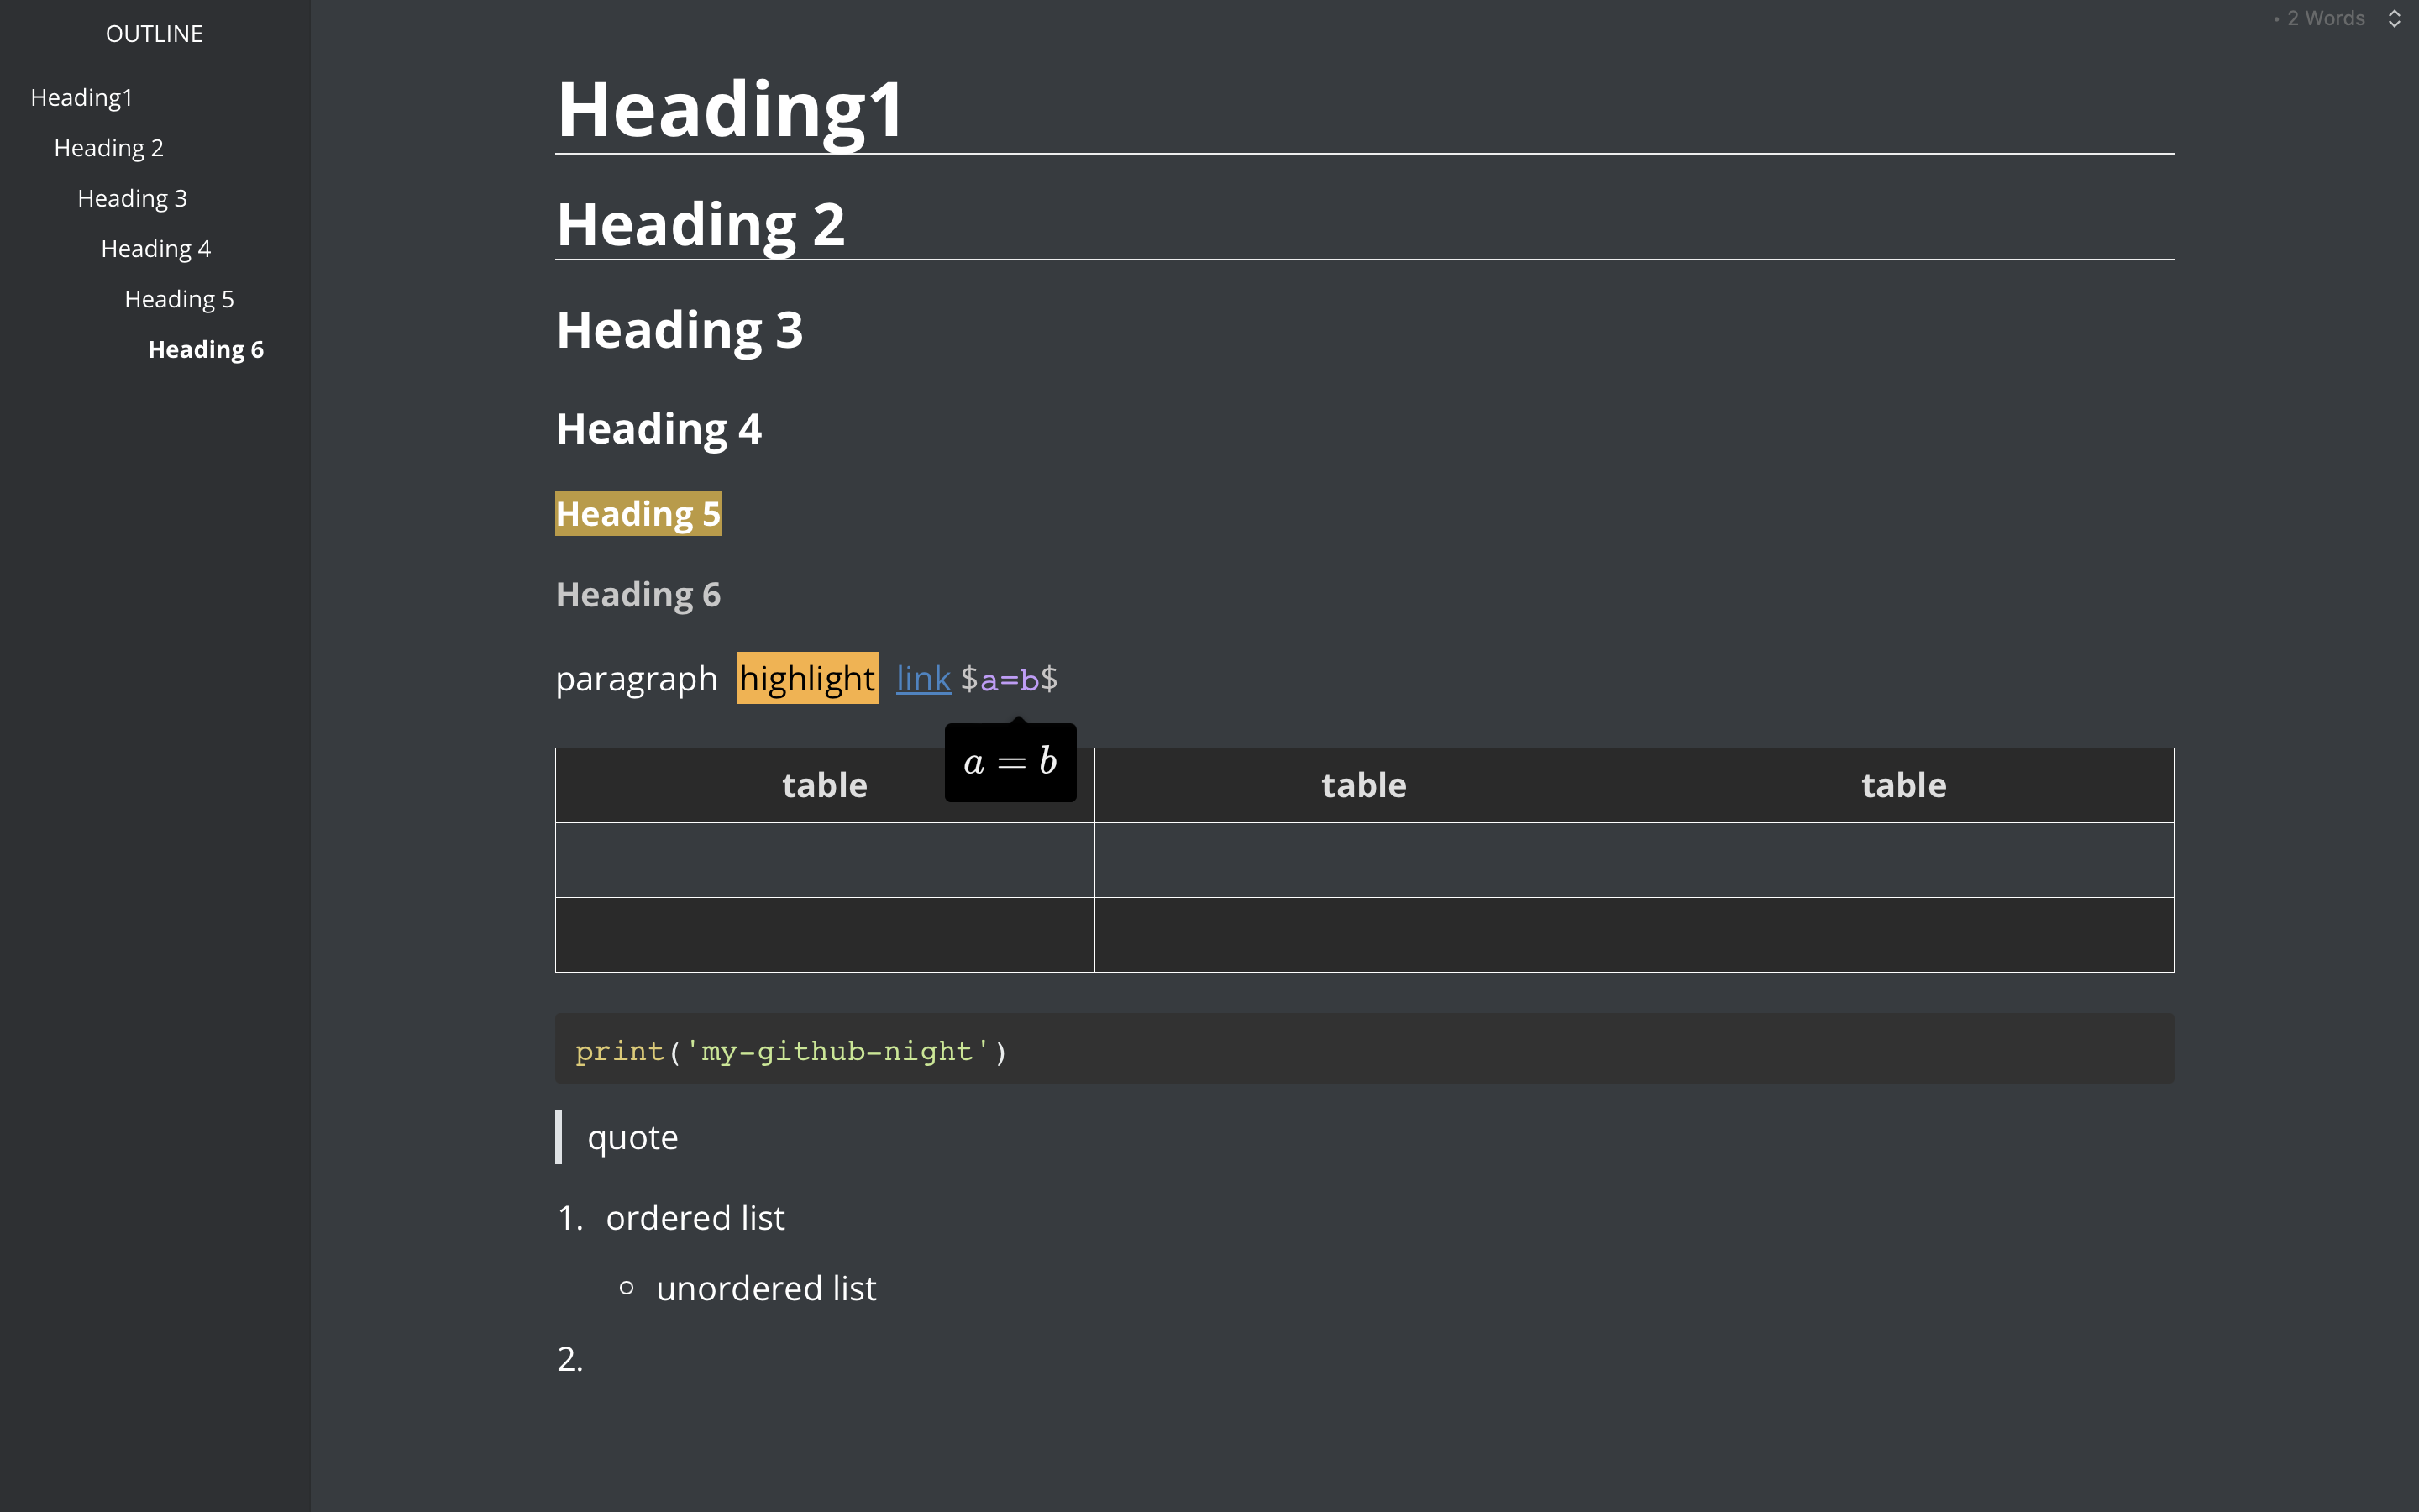Go to Heading 3 in outline sidebar
This screenshot has height=1512, width=2419.
point(132,198)
